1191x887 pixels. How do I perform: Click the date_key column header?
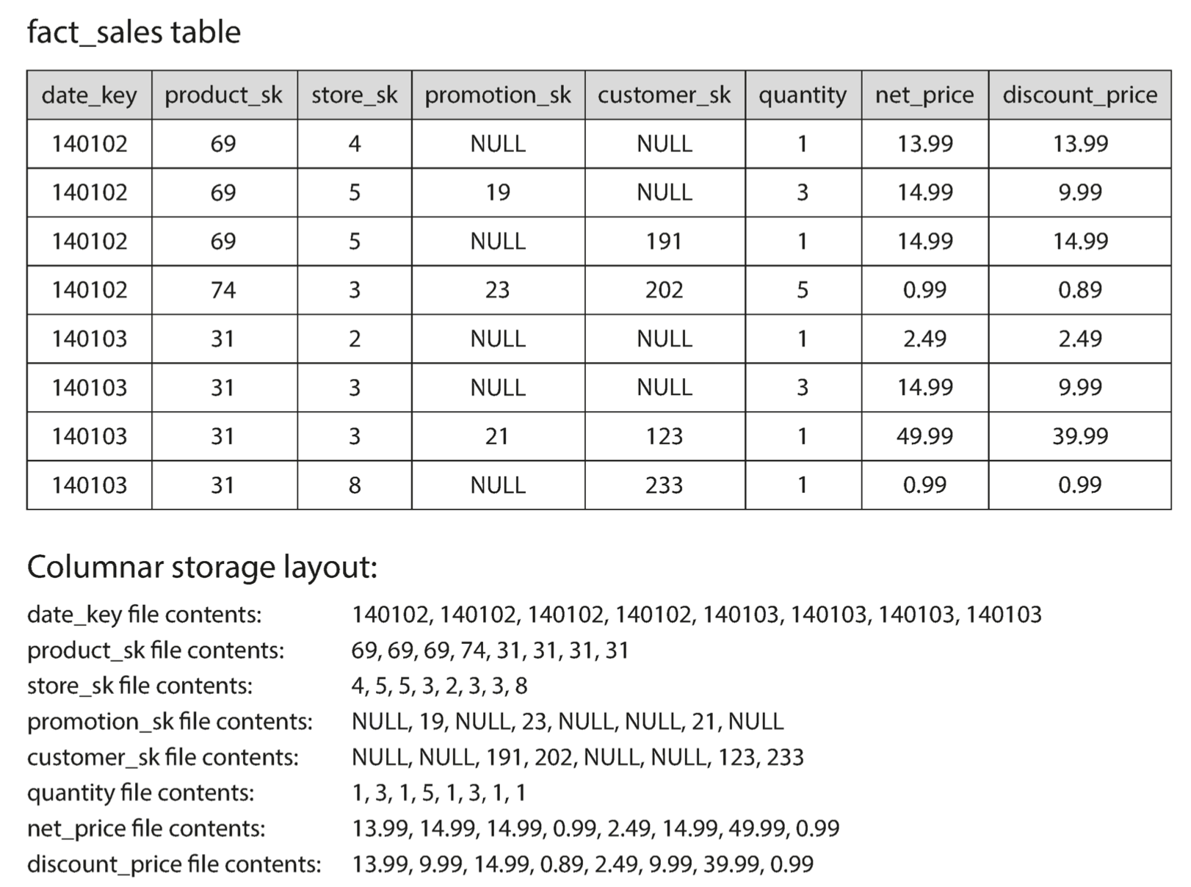(90, 95)
